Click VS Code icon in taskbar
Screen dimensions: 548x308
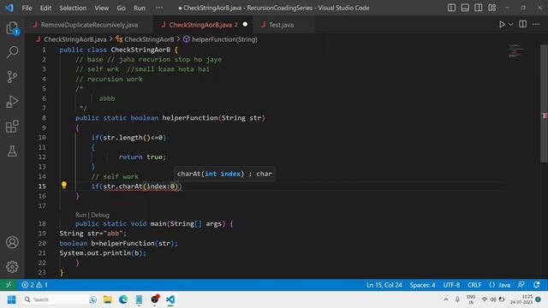(x=170, y=299)
